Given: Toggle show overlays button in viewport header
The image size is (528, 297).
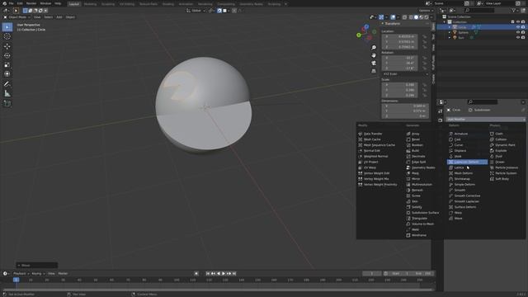Looking at the screenshot, I should pos(393,16).
